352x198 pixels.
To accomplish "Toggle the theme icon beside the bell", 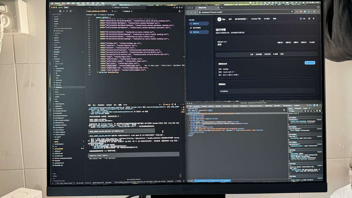I will click(x=314, y=18).
